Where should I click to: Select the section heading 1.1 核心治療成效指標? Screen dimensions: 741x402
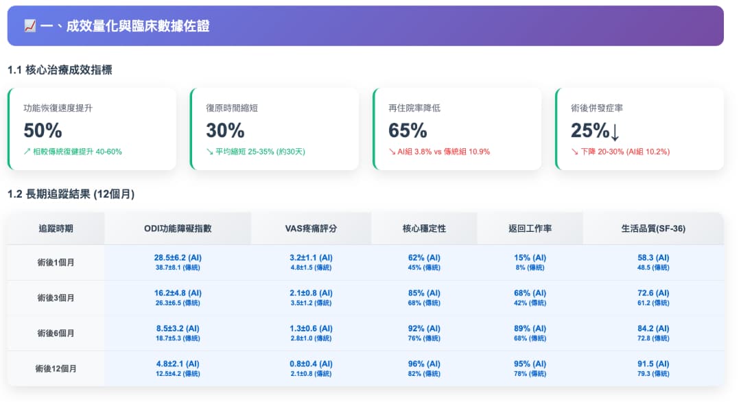click(60, 70)
